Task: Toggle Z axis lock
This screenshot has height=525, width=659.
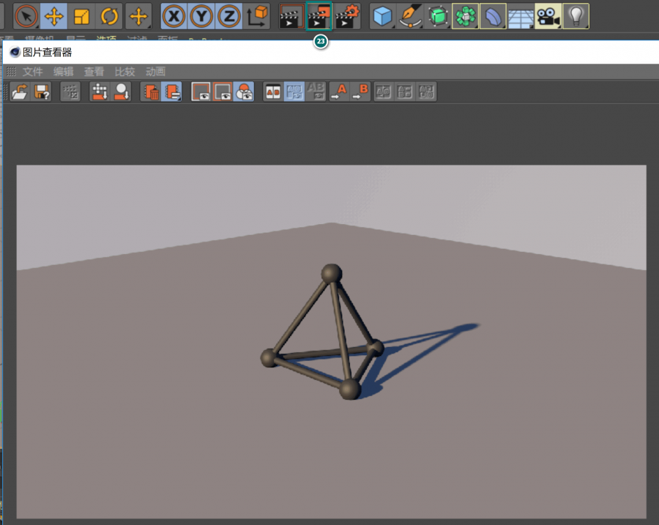Action: point(228,16)
